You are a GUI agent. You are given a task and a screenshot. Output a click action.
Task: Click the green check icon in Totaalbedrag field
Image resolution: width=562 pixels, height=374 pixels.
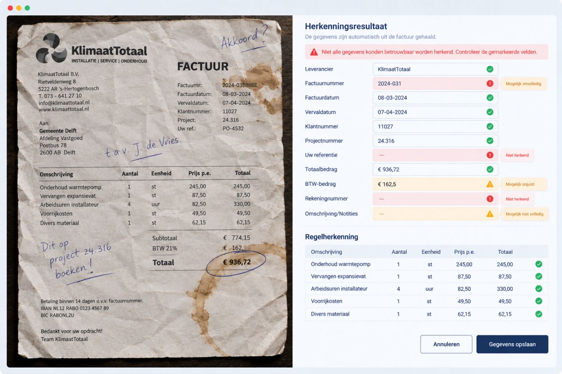click(490, 169)
